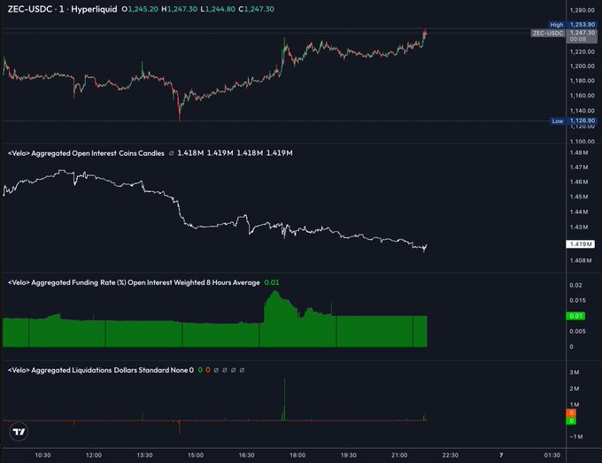This screenshot has width=602, height=463.
Task: Click the 18:00 time axis label
Action: point(297,455)
